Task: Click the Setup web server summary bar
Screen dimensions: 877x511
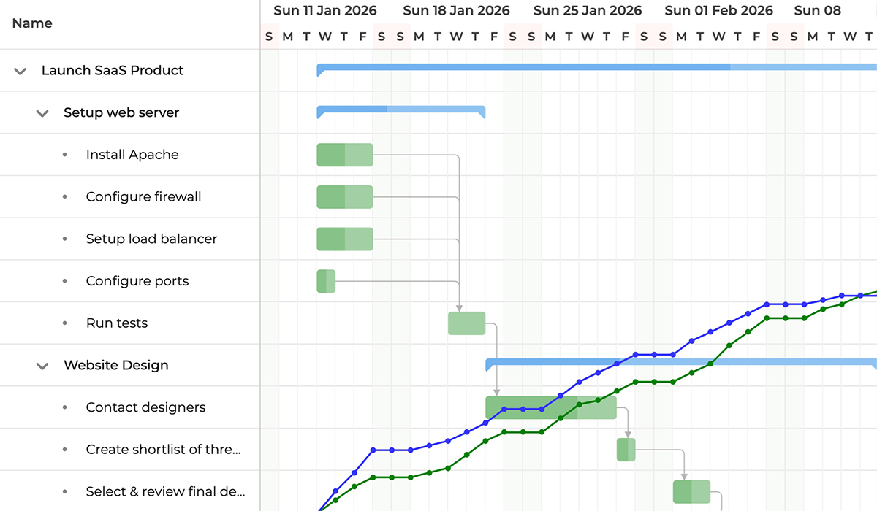Action: (x=400, y=110)
